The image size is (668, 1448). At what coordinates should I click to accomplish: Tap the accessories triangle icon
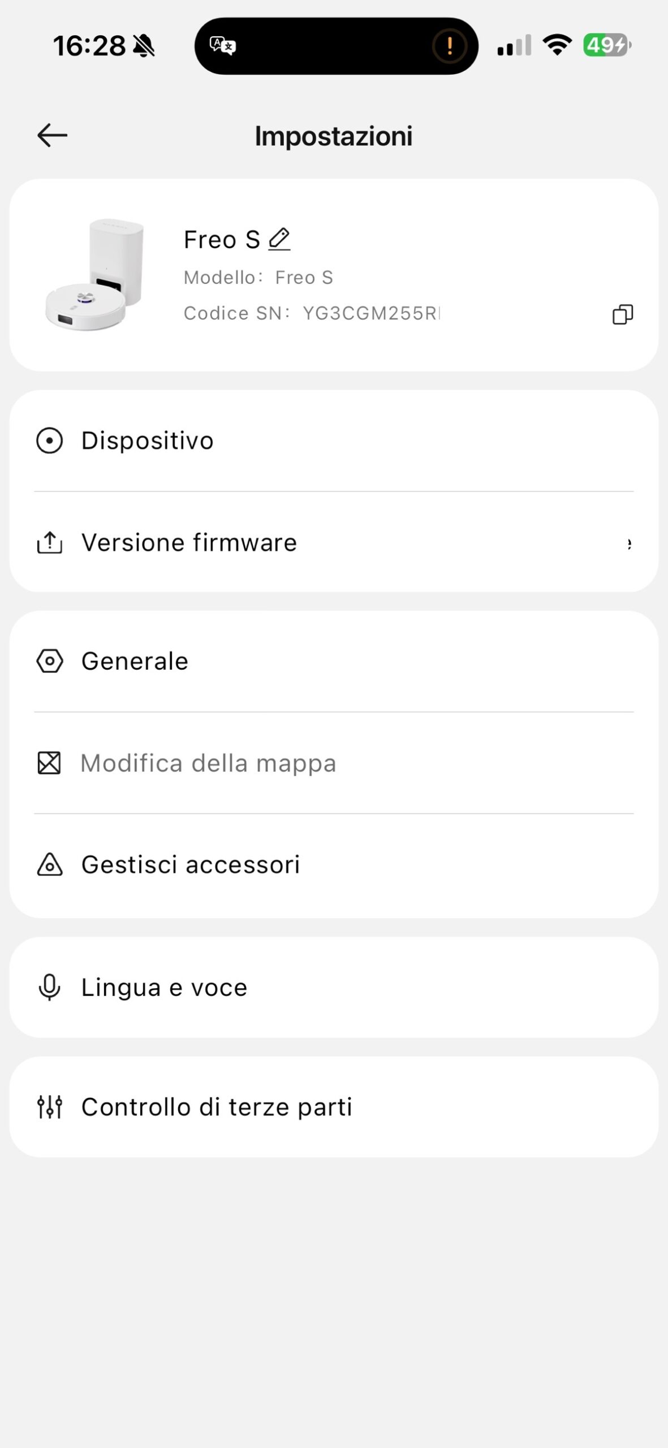[x=50, y=865]
